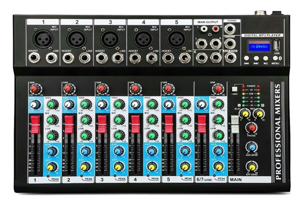Click the white MAIN fader cap
306x210 pixels.
[x=234, y=124]
